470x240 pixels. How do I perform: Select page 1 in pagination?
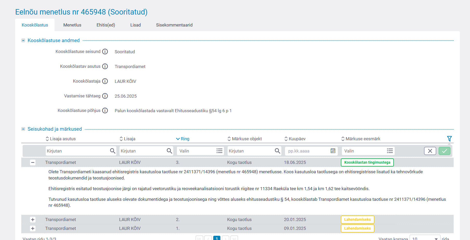(x=217, y=238)
